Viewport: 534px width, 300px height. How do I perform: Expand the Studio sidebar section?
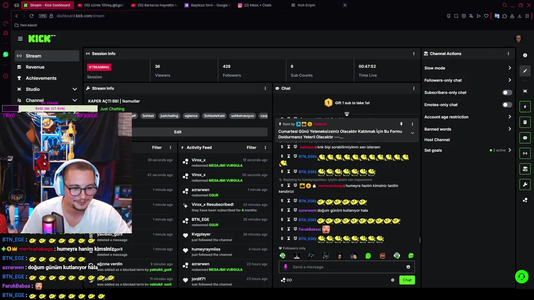point(75,89)
